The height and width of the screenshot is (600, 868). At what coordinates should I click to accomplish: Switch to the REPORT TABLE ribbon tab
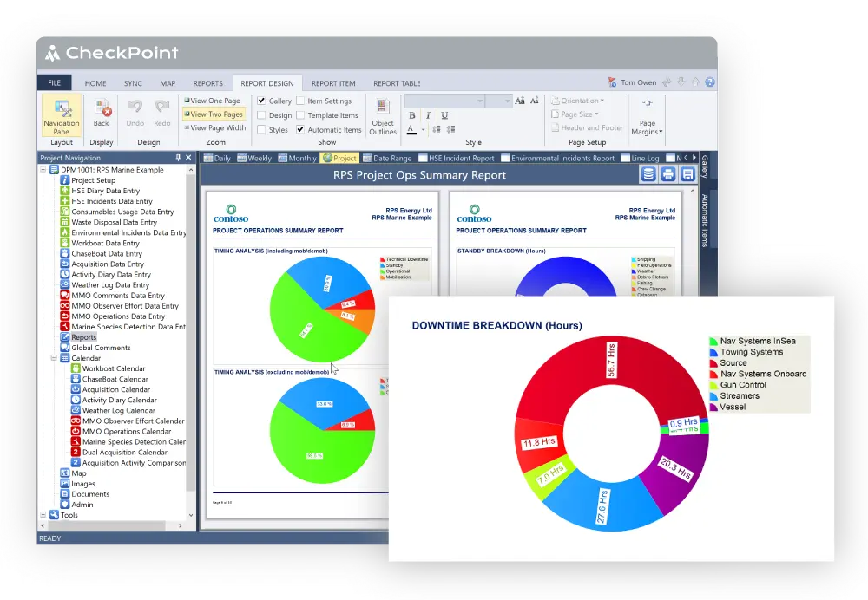[397, 83]
